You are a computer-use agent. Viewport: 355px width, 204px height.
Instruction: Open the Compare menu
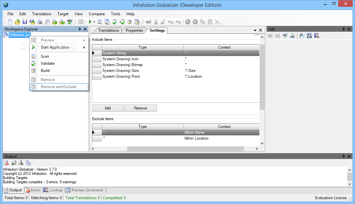(97, 14)
